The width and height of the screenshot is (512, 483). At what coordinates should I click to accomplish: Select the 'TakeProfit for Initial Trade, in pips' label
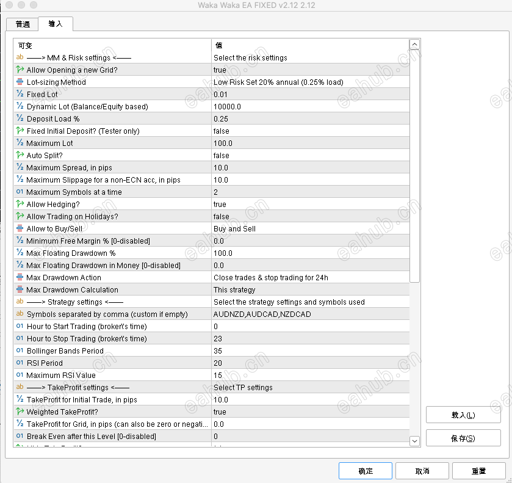point(82,400)
